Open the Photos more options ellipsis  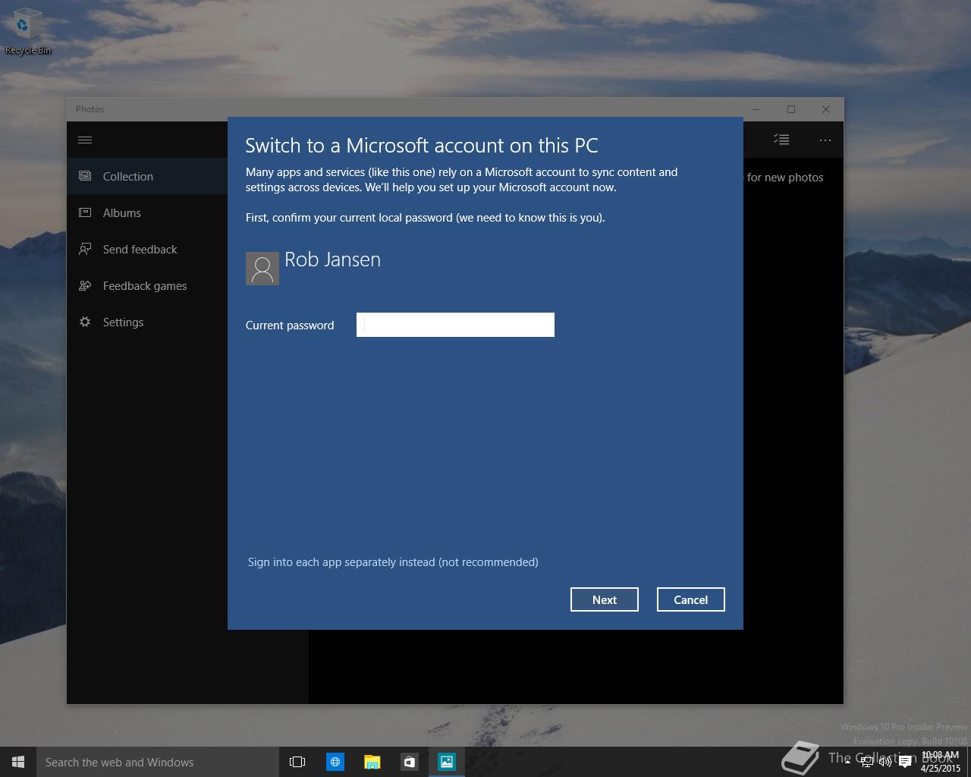coord(825,140)
